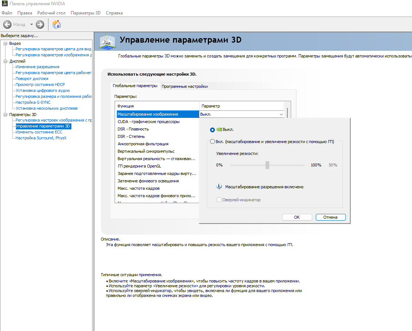Open Изменить состояние ECC link
The image size is (412, 331).
coord(39,132)
